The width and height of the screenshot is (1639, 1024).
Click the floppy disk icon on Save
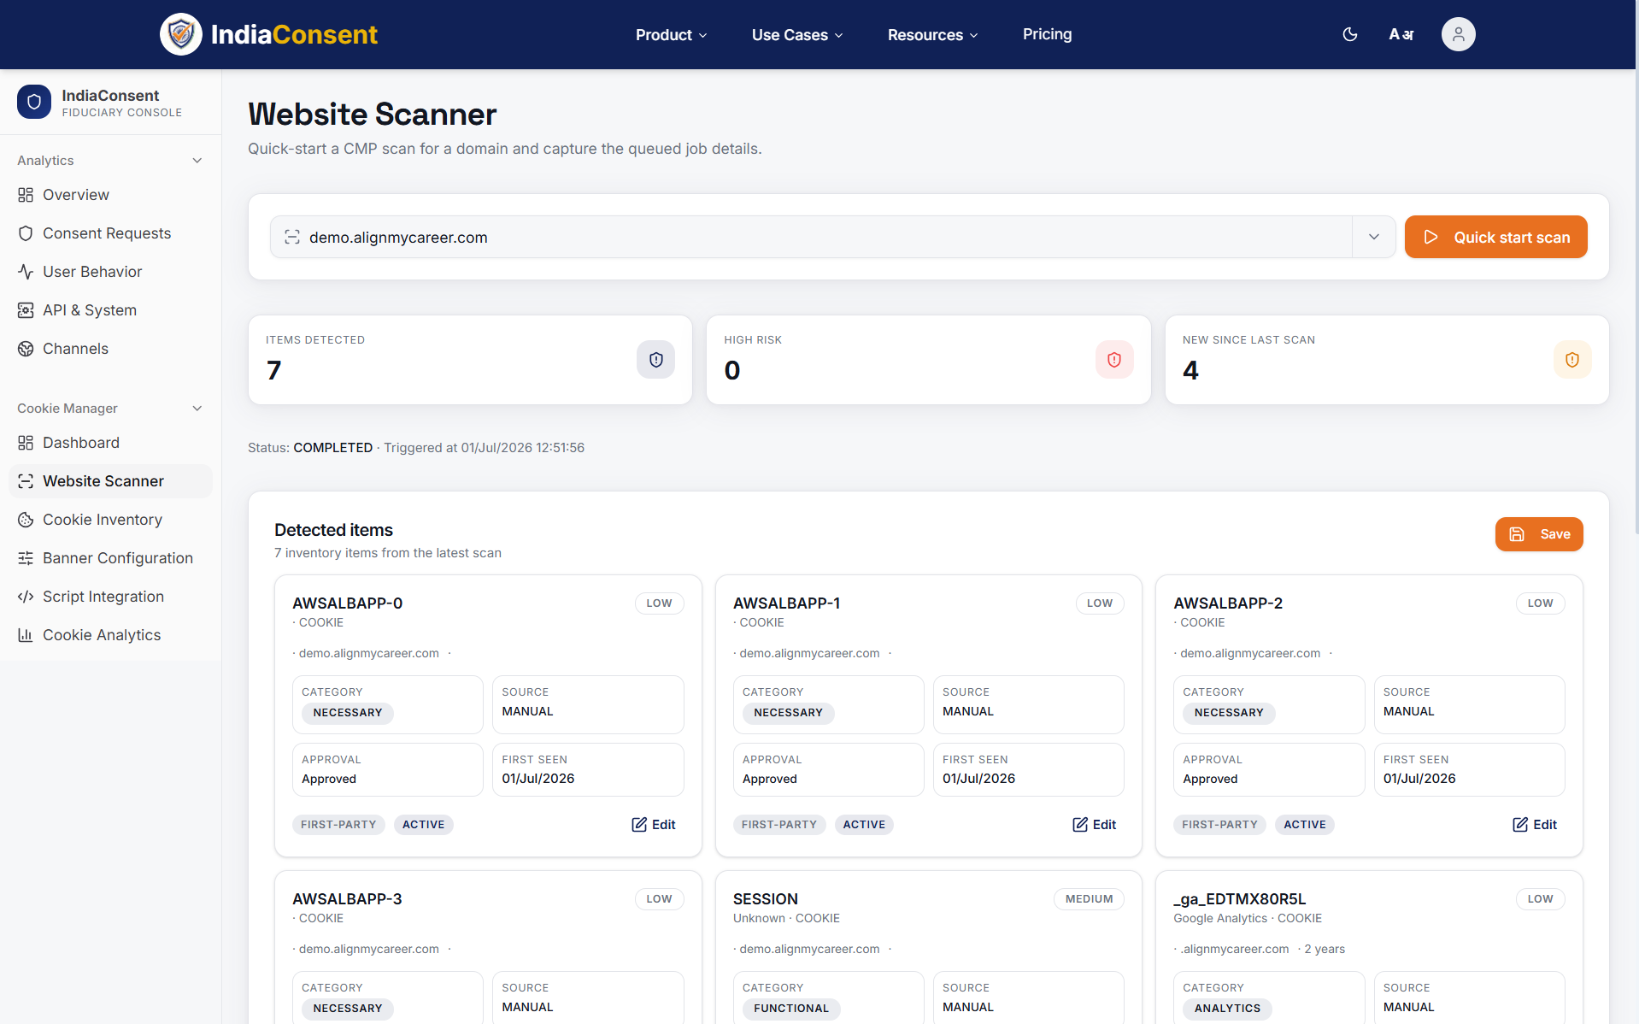(x=1517, y=534)
